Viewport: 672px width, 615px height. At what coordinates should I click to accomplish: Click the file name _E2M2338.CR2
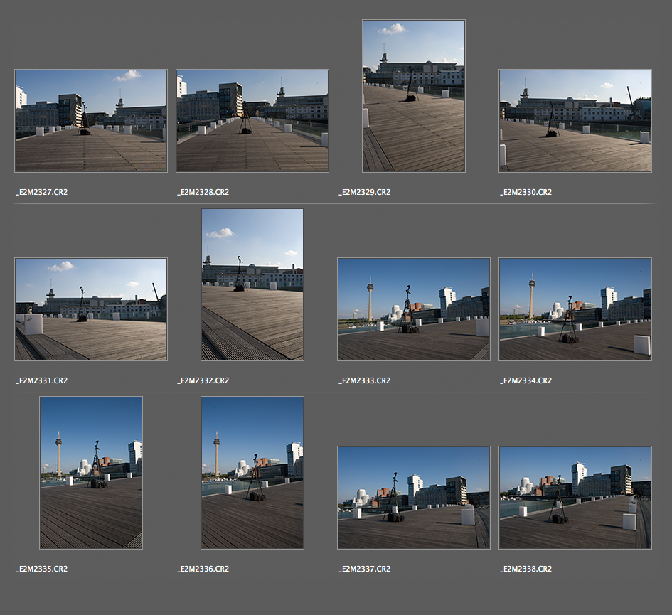[526, 569]
